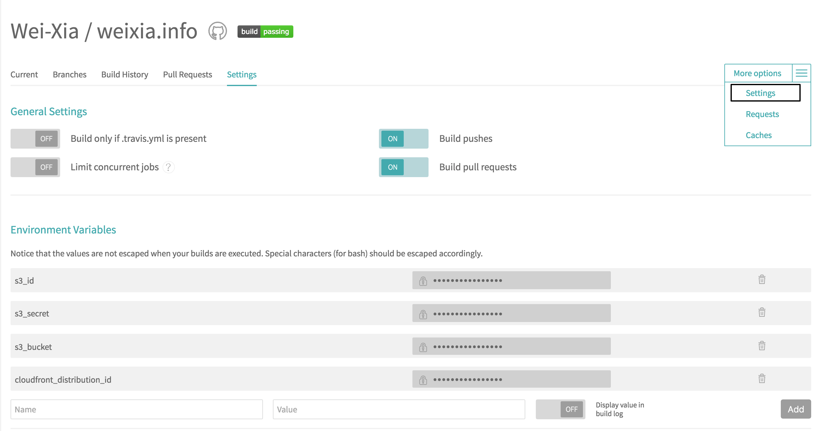Open the Pull Requests tab
The image size is (818, 431).
point(187,75)
